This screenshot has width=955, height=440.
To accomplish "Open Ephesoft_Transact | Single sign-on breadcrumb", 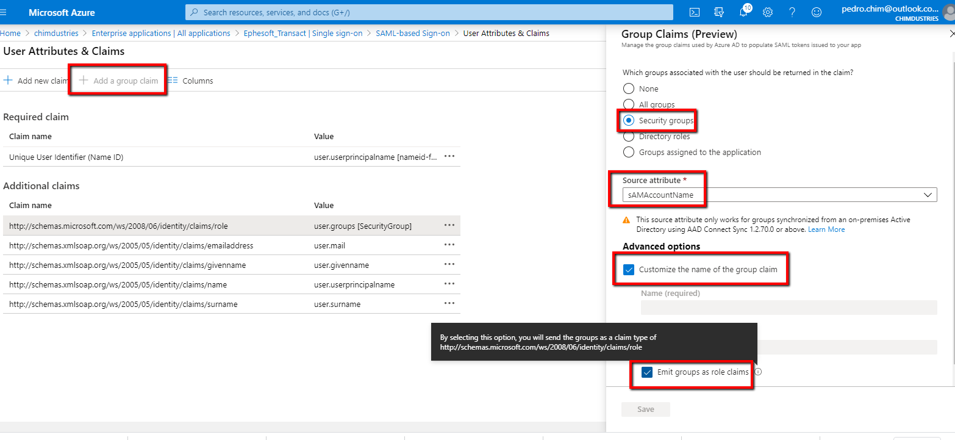I will click(x=303, y=34).
